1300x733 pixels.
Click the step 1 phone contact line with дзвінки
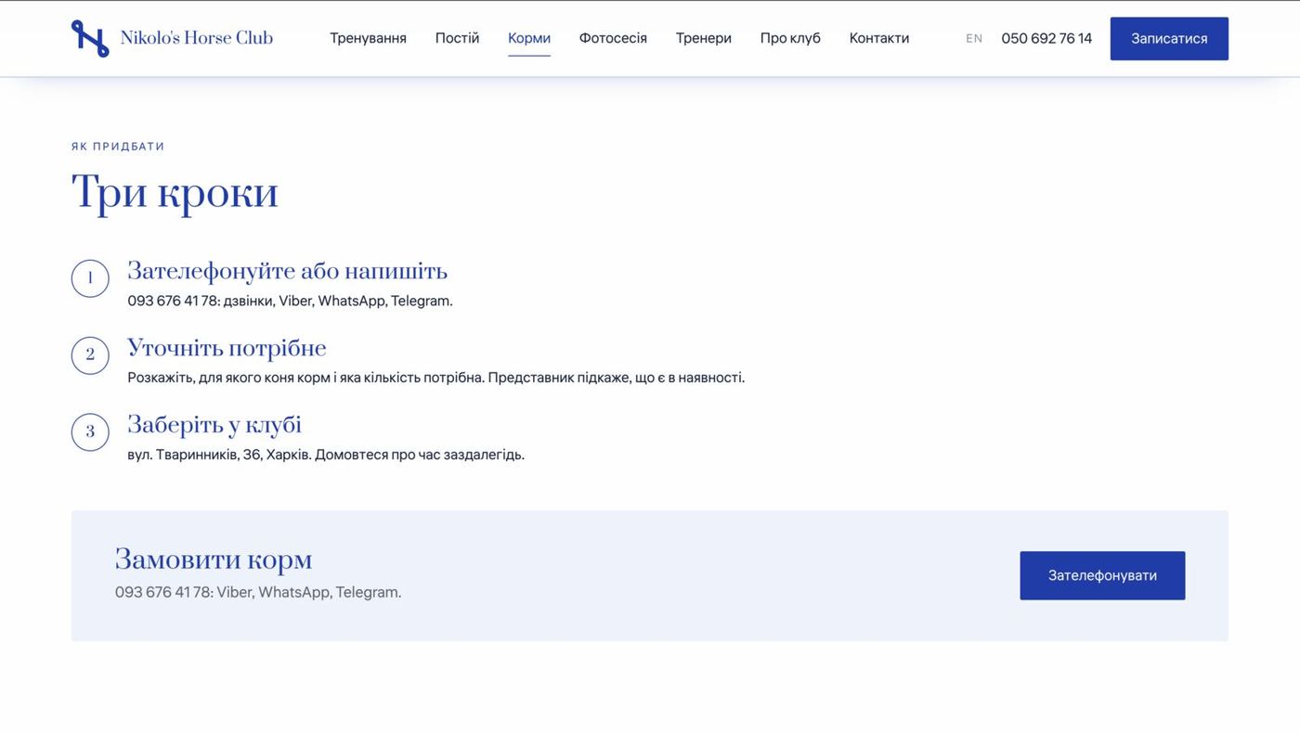[290, 301]
